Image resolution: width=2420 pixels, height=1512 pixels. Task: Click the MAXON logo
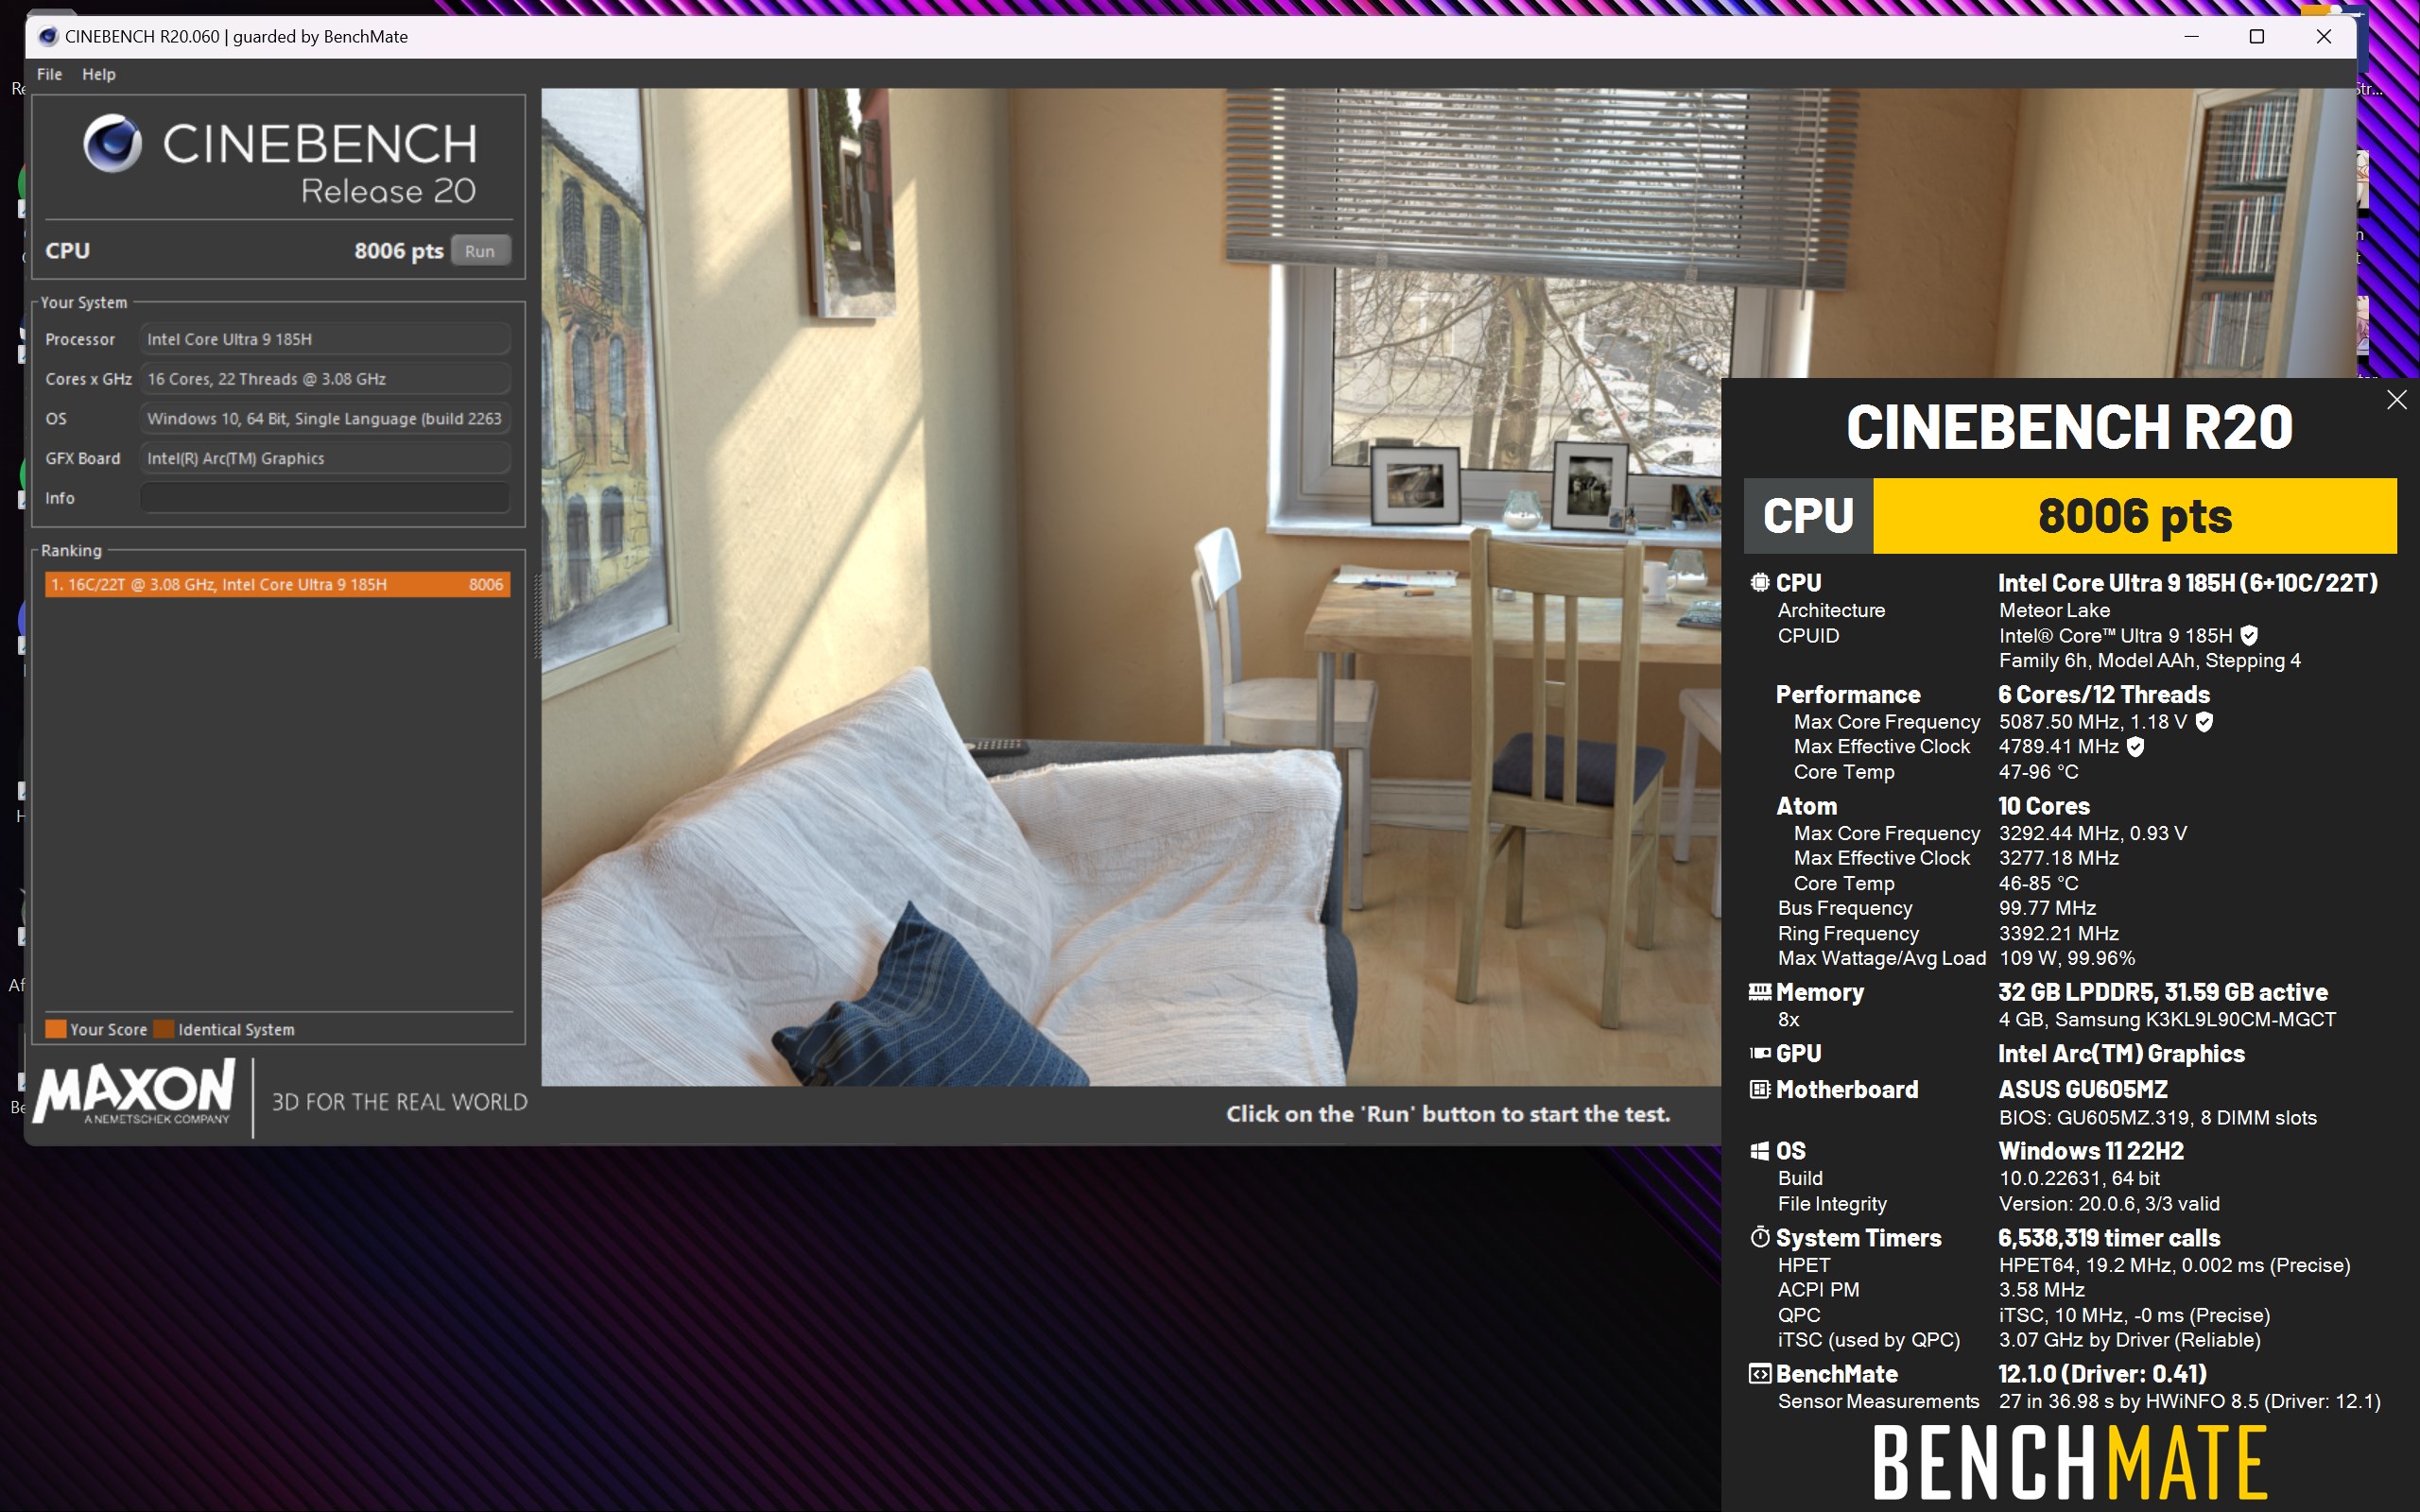click(135, 1093)
